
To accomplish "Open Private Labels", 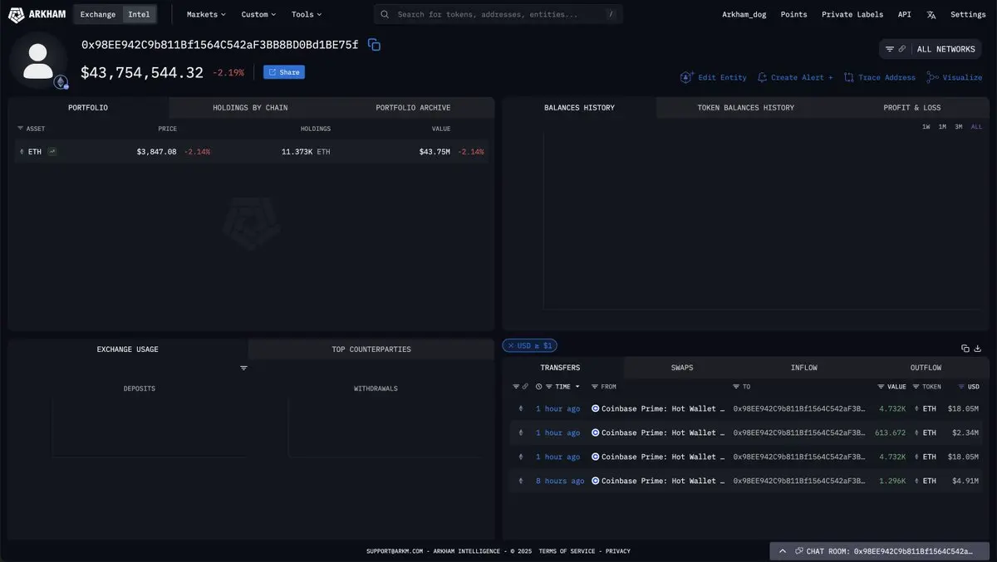I will [x=853, y=14].
